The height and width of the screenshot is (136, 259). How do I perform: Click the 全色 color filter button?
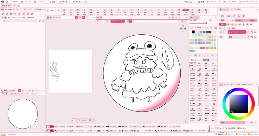[223, 25]
